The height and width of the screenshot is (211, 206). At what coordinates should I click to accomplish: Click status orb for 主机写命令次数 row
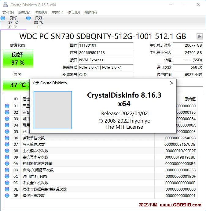point(7,157)
